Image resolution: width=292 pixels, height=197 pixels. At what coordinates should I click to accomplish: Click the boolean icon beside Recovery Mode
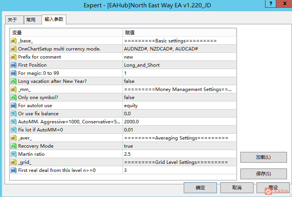pyautogui.click(x=13, y=146)
